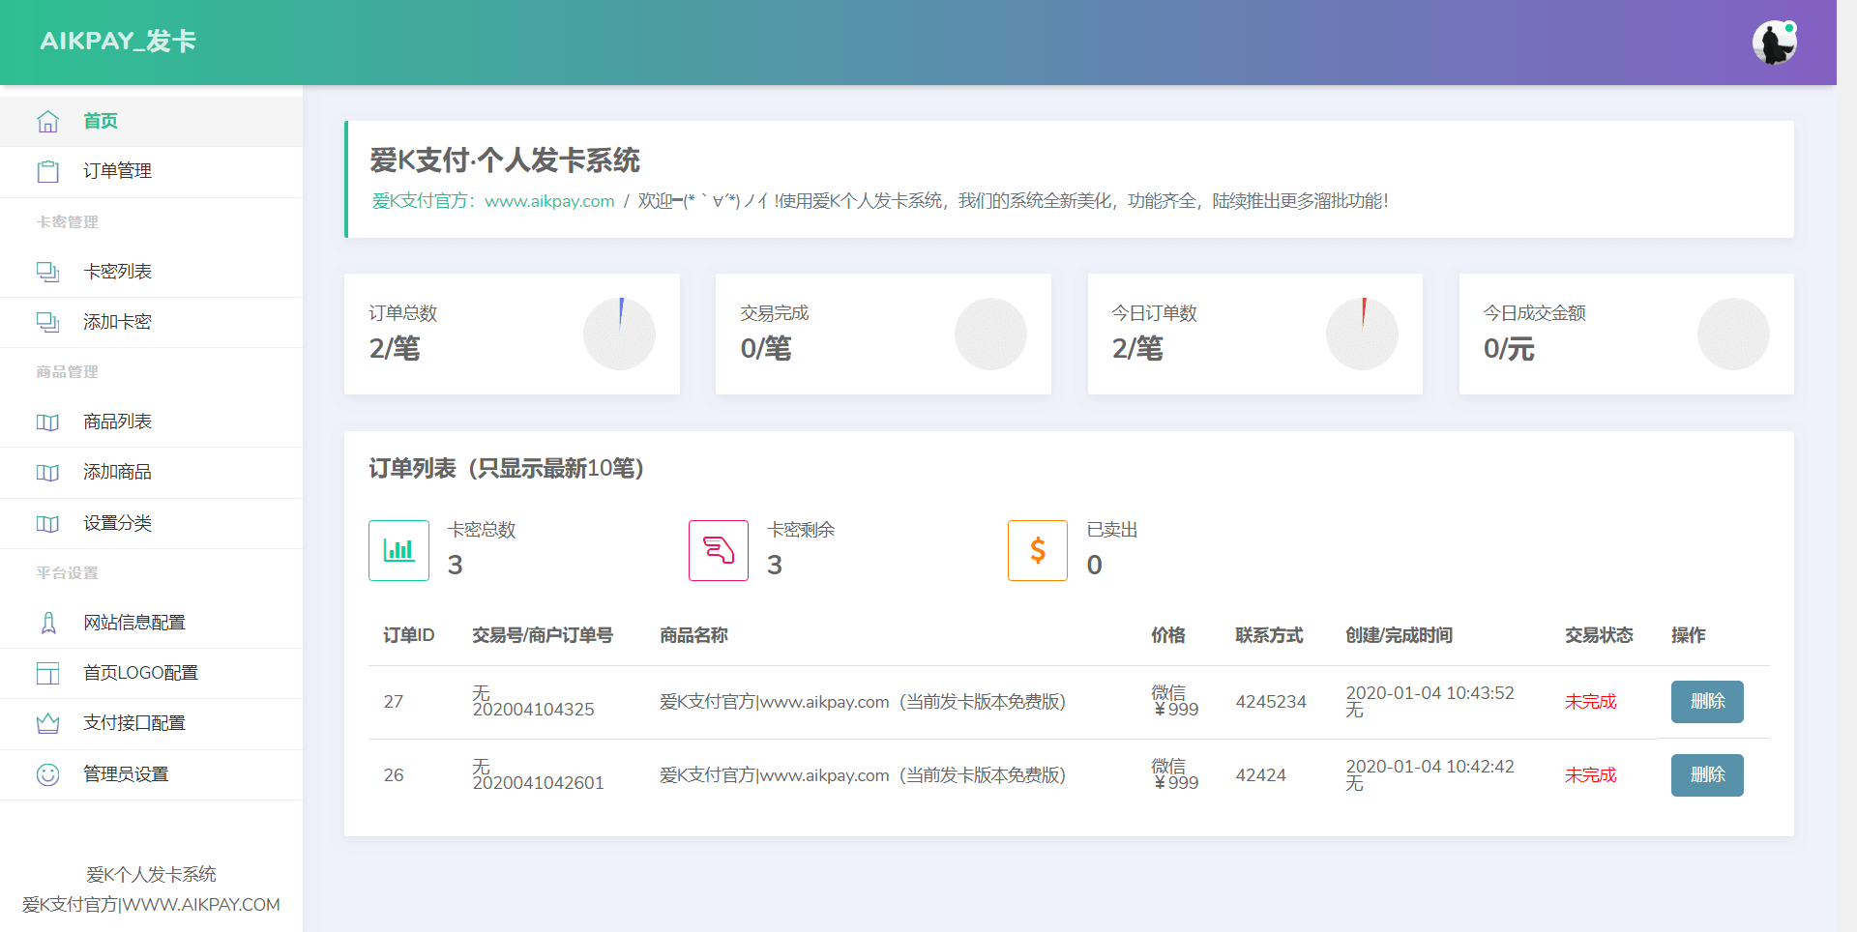This screenshot has width=1857, height=932.
Task: Click the clipboard icon for 订单管理
Action: pos(47,171)
